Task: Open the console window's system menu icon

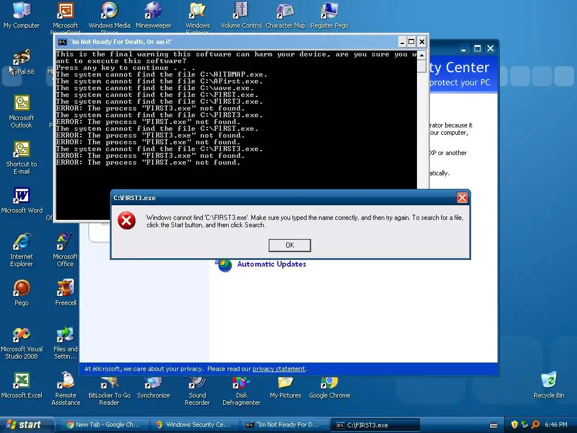Action: tap(62, 42)
